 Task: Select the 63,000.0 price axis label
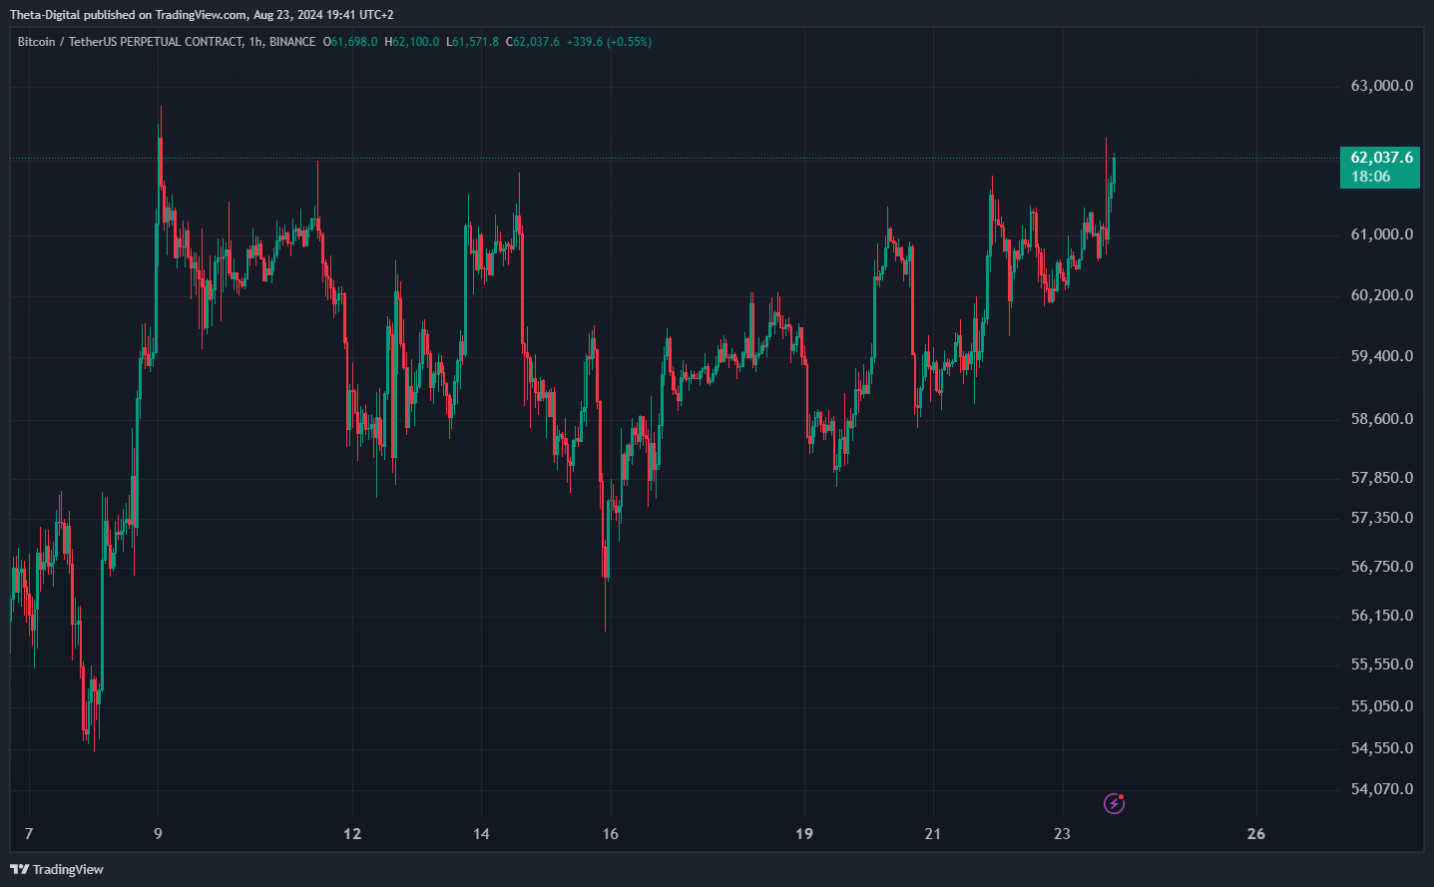click(1382, 86)
